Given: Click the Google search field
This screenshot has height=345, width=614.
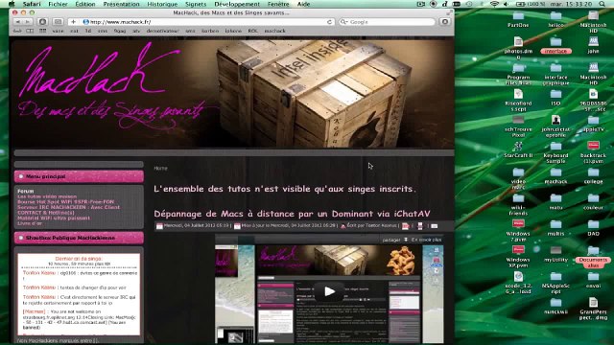Looking at the screenshot, I should tap(387, 22).
